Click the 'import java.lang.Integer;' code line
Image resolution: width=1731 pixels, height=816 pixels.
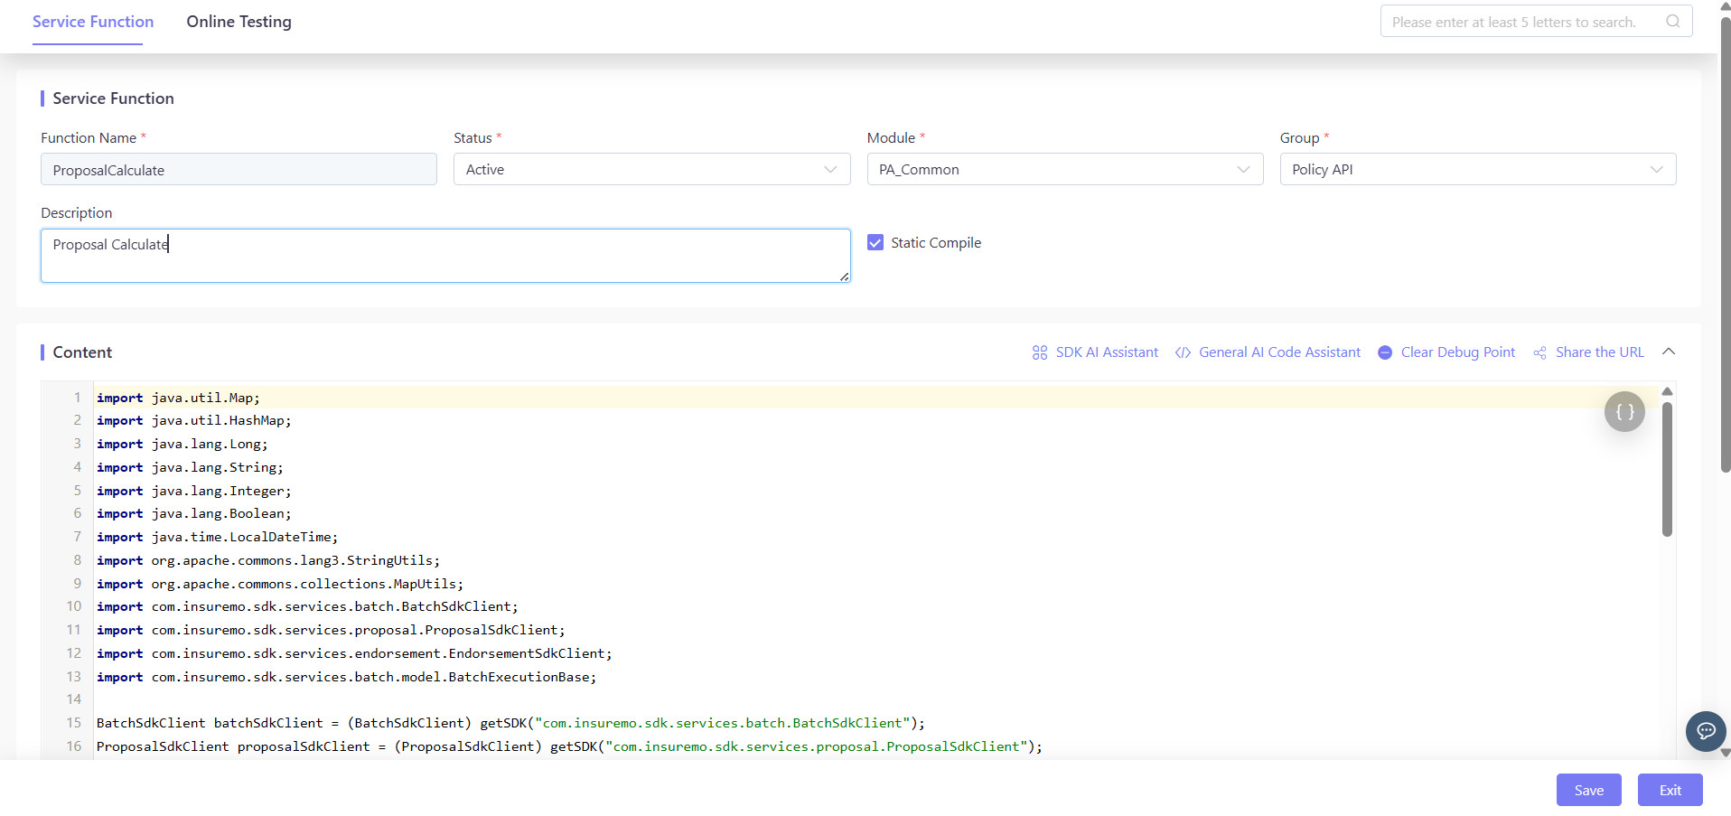pyautogui.click(x=194, y=491)
